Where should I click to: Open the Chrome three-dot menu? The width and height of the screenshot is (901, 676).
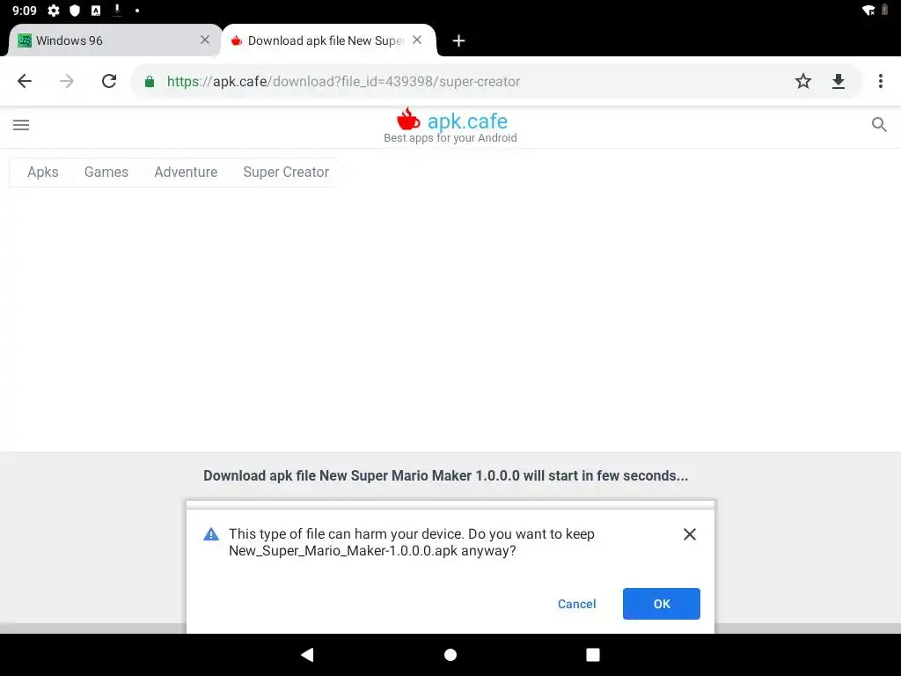(x=880, y=81)
